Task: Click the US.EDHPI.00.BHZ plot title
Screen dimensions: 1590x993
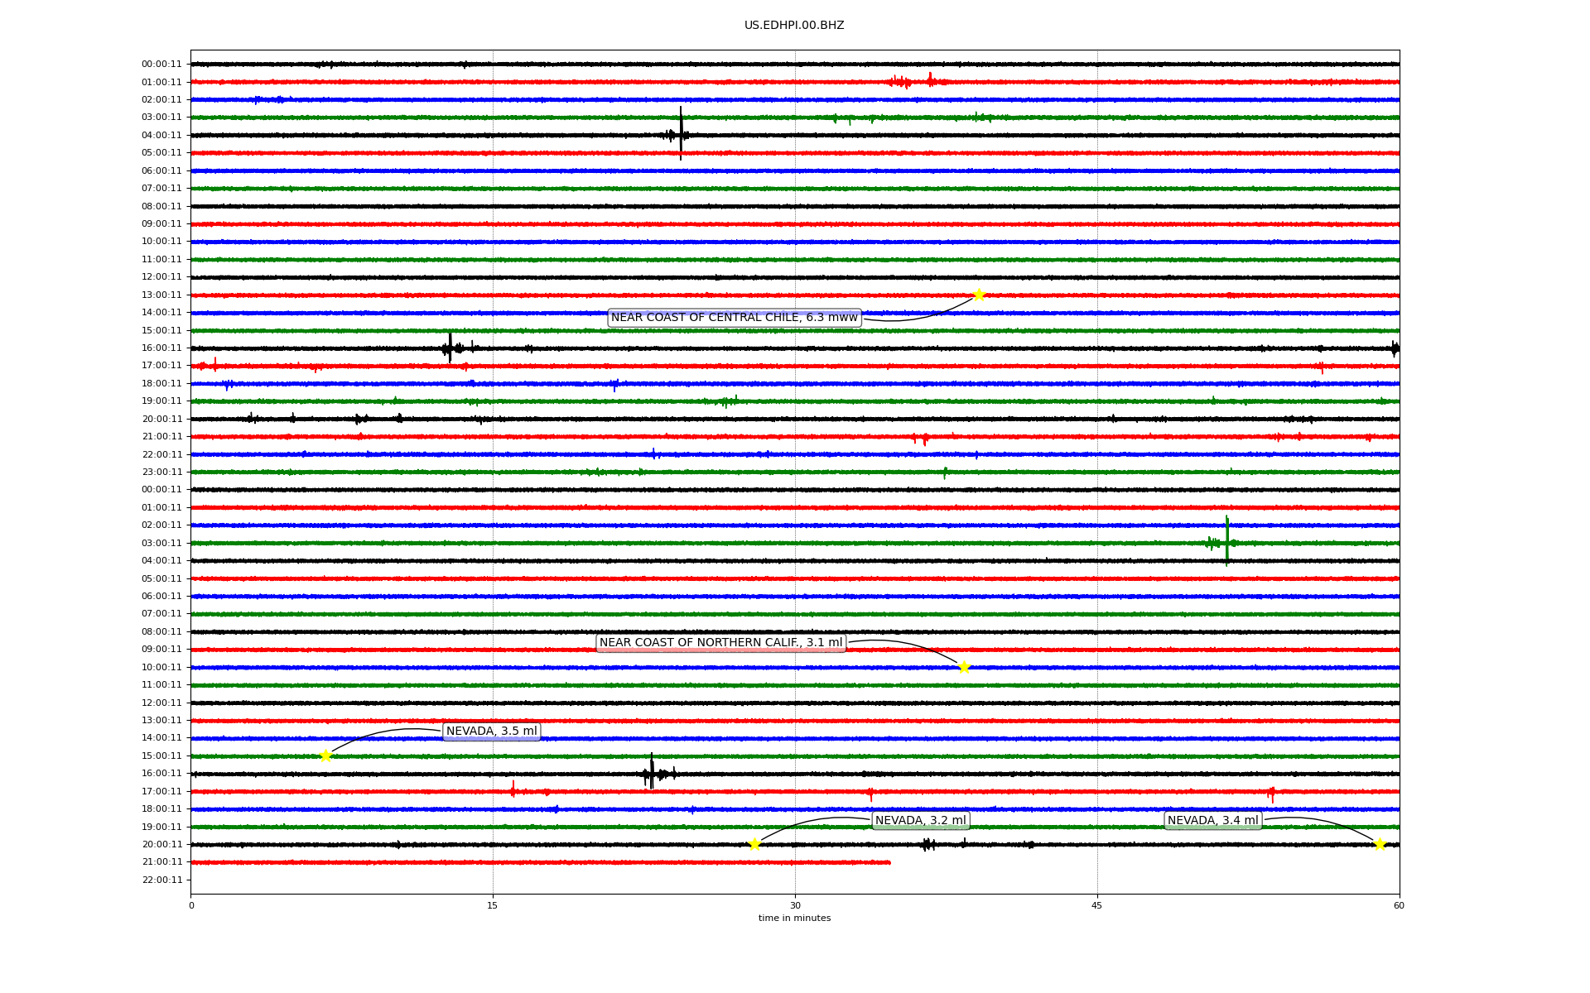Action: coord(793,26)
